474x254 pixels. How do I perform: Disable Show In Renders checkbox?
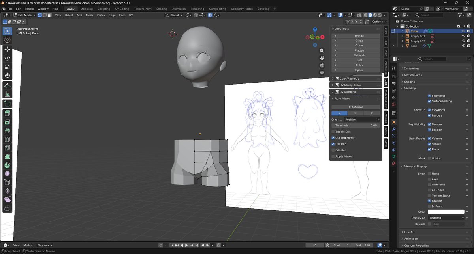[x=429, y=115]
